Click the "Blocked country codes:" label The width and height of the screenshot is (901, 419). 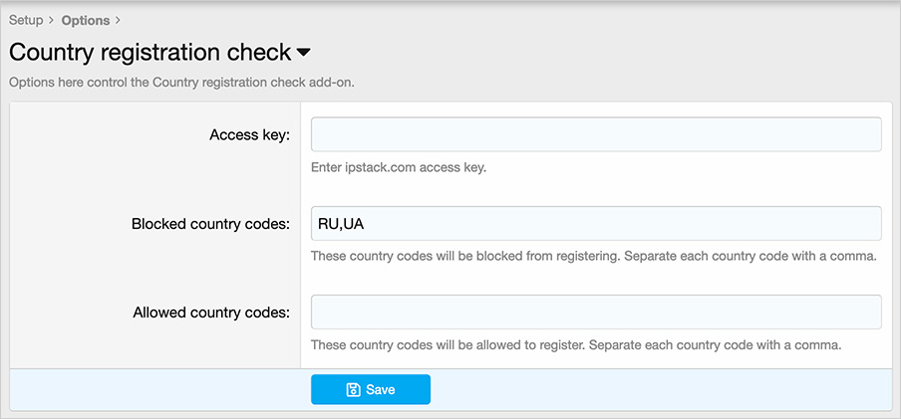click(x=210, y=224)
